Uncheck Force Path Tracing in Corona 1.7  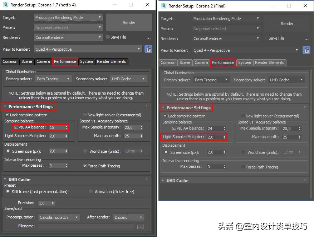coord(85,166)
